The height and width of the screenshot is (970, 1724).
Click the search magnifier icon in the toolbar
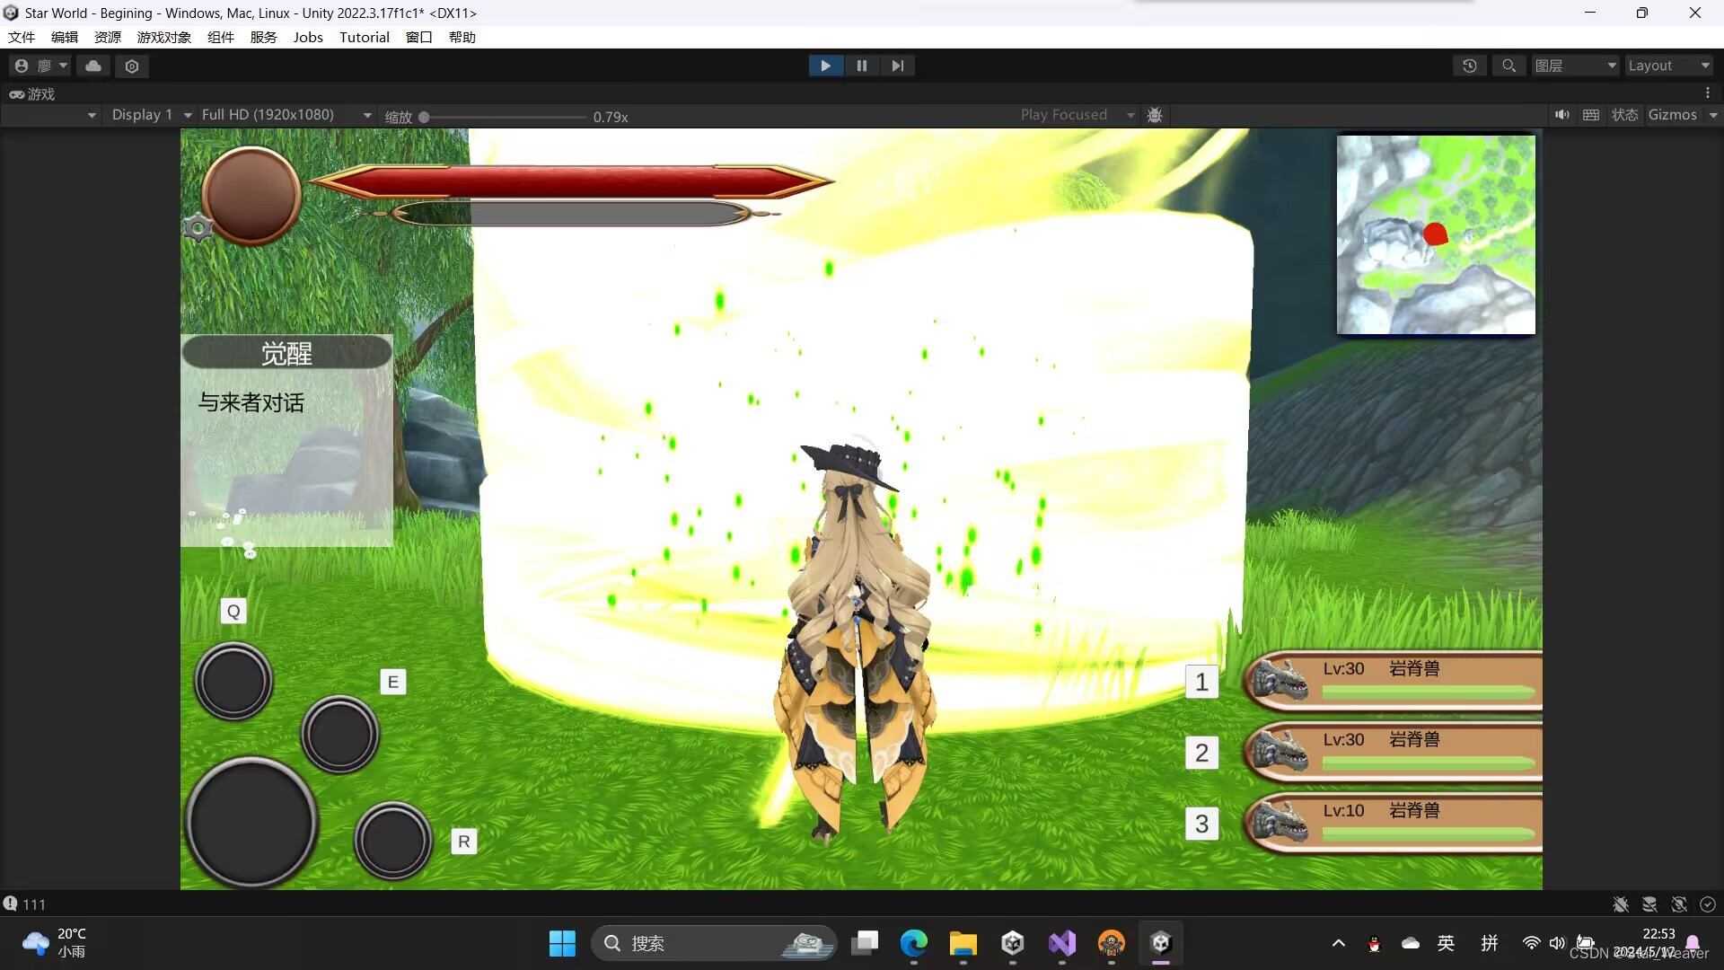click(x=1509, y=66)
